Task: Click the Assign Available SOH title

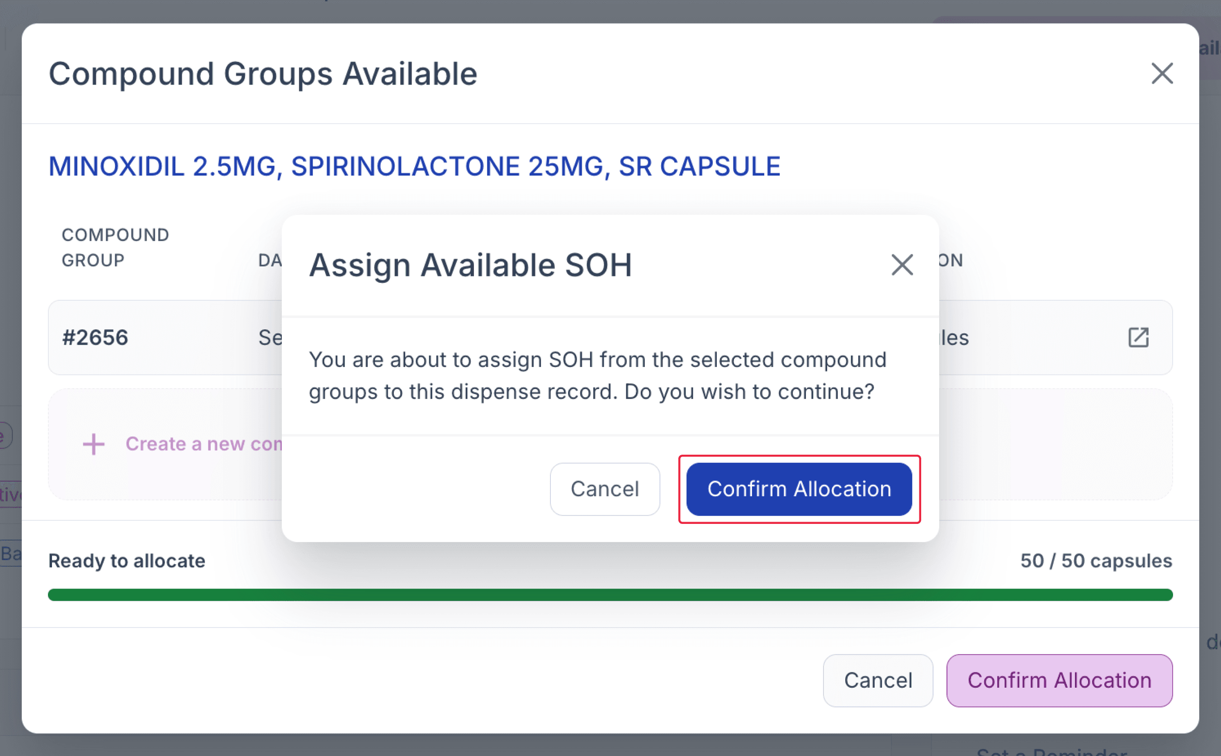Action: point(470,265)
